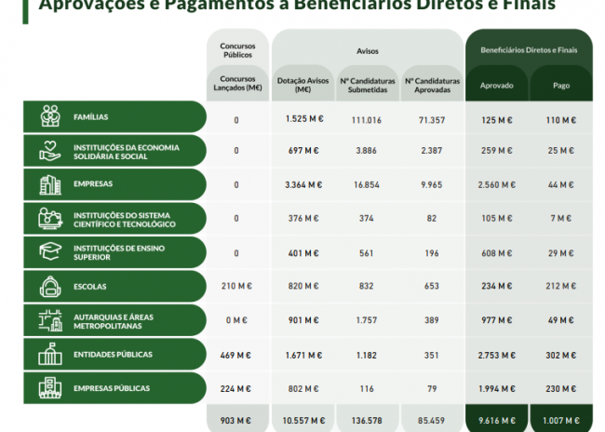Click the Escolas backpack icon
605x432 pixels.
(x=50, y=287)
